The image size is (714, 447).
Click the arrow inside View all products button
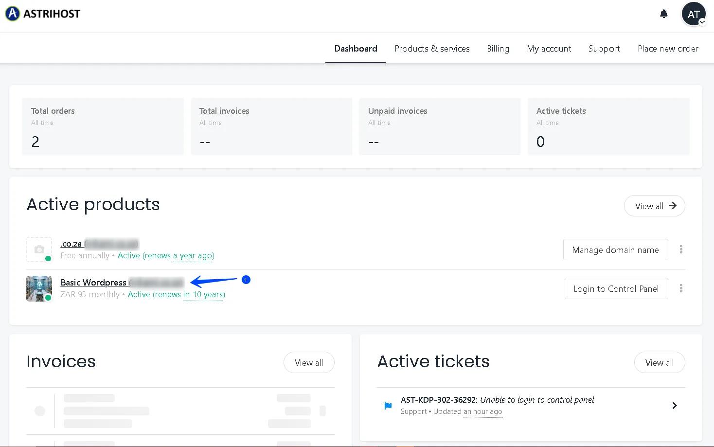pyautogui.click(x=673, y=206)
